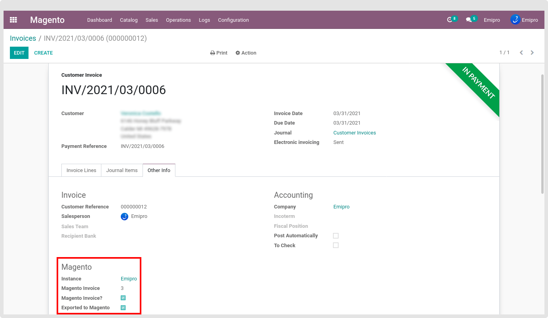Viewport: 548px width, 318px height.
Task: Select the Other Info tab
Action: pos(159,170)
